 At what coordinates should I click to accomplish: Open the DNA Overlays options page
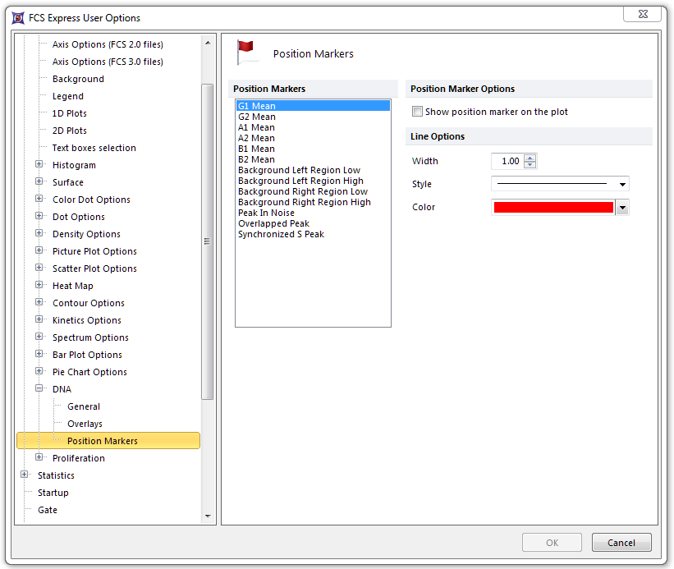click(x=85, y=424)
